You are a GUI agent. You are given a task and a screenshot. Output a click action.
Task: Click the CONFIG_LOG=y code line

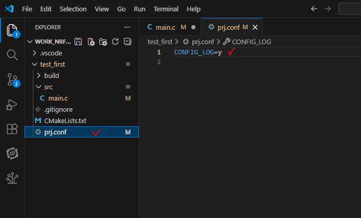click(x=198, y=52)
